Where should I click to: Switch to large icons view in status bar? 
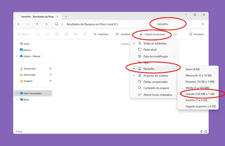[x=206, y=132]
